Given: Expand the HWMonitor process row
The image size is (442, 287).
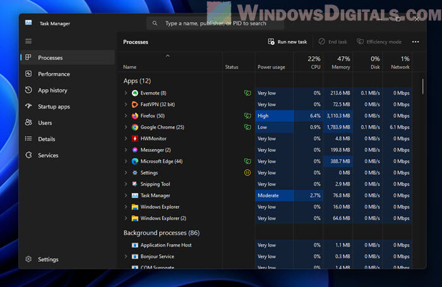Looking at the screenshot, I should click(126, 139).
